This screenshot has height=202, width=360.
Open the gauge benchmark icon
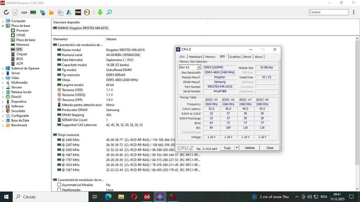coord(87,12)
